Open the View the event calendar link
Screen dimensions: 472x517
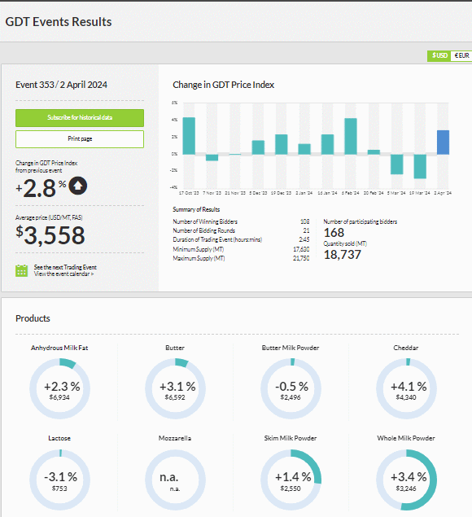pyautogui.click(x=64, y=274)
